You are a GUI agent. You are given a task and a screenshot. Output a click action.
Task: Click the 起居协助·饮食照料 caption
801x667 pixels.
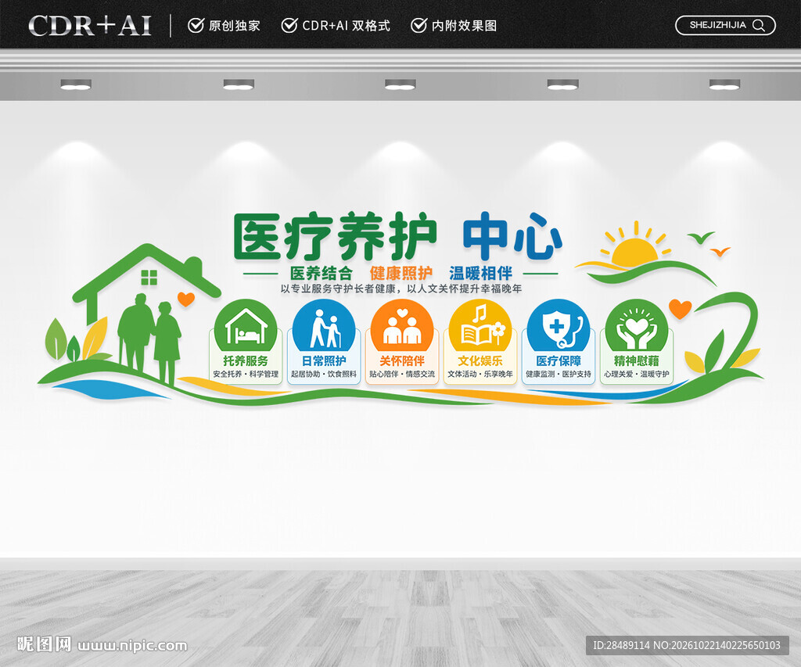click(x=324, y=375)
